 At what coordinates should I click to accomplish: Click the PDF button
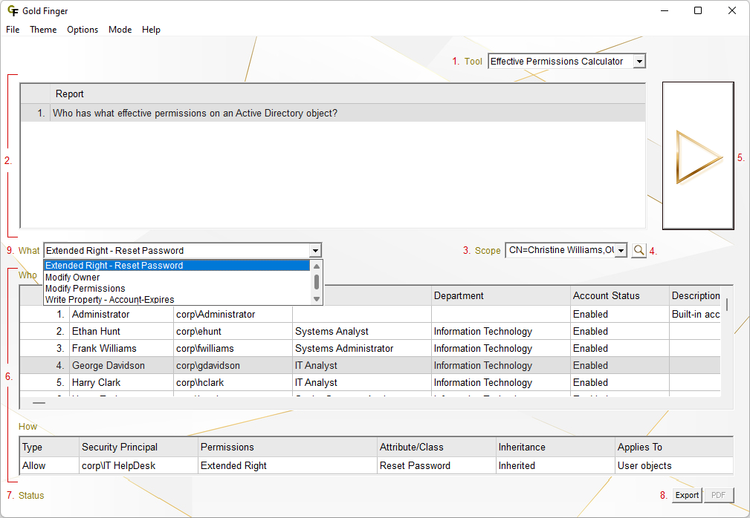click(x=719, y=495)
